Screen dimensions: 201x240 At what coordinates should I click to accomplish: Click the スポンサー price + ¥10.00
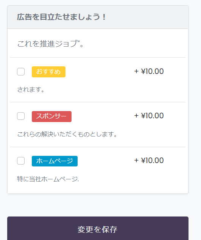coord(149,116)
